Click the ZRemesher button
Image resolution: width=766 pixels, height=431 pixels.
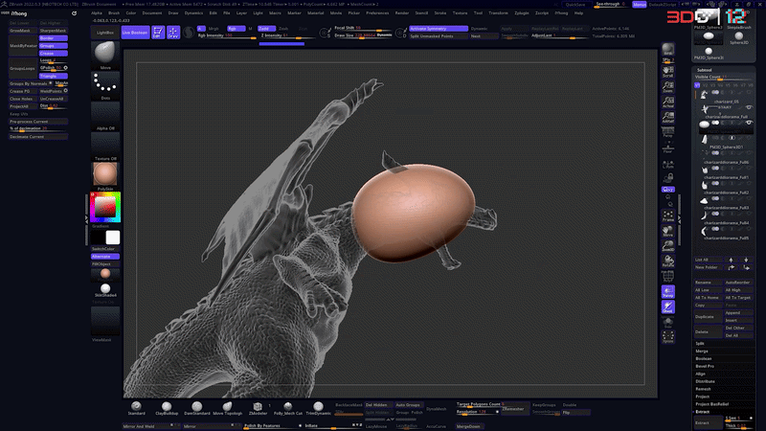513,409
